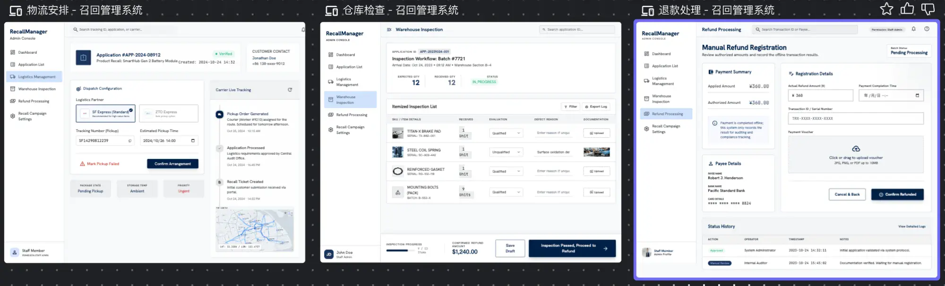The image size is (945, 286).
Task: Click JD avatar in warehouse frame sidebar
Action: point(329,254)
